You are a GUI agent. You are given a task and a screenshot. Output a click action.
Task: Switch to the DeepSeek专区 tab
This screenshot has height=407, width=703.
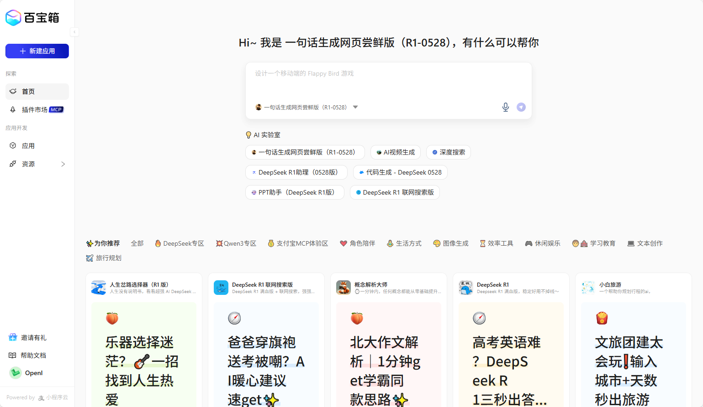coord(180,243)
